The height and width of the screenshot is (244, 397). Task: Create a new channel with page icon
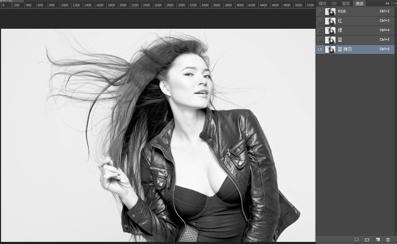coord(378,239)
